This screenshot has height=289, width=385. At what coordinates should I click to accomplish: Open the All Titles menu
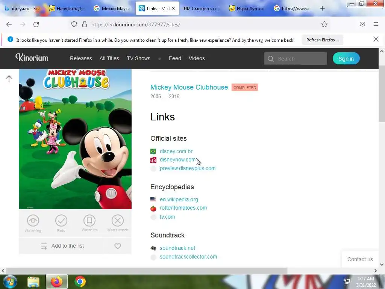coord(109,58)
